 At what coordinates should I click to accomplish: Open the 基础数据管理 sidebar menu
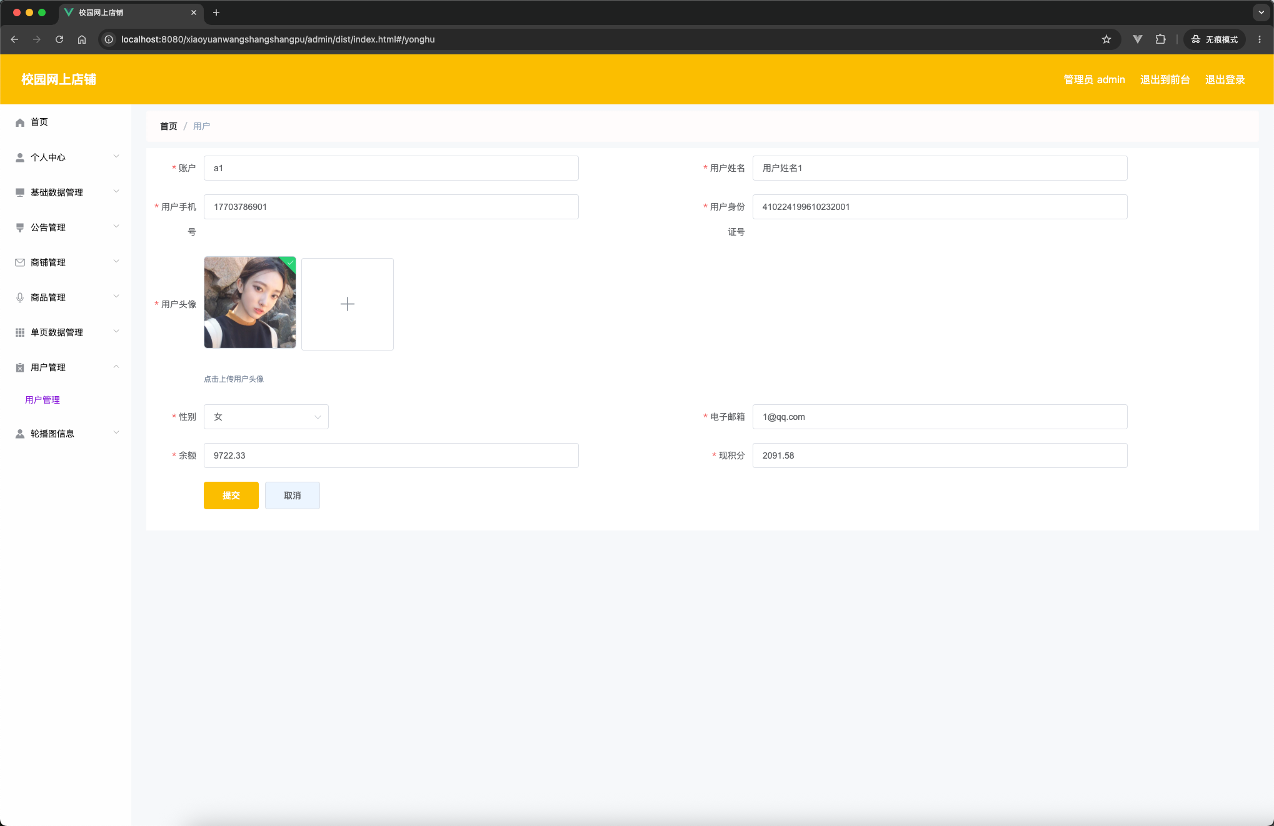click(66, 192)
